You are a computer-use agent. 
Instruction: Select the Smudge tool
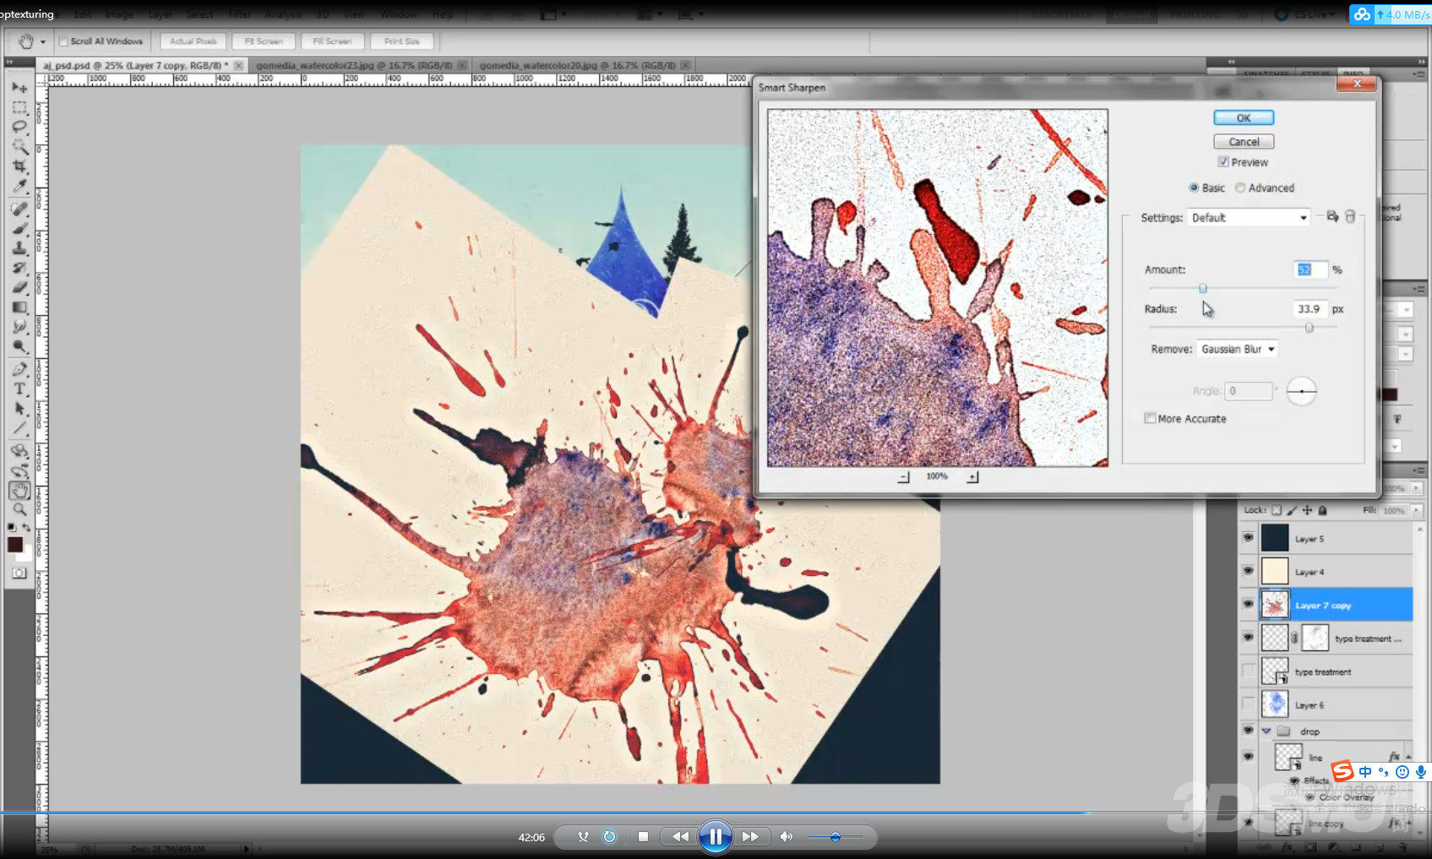pyautogui.click(x=19, y=326)
